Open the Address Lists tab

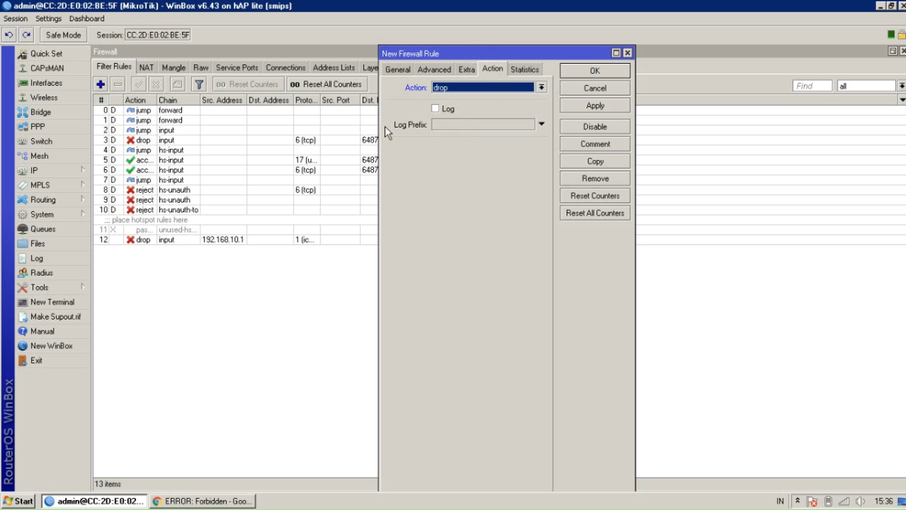pos(333,68)
